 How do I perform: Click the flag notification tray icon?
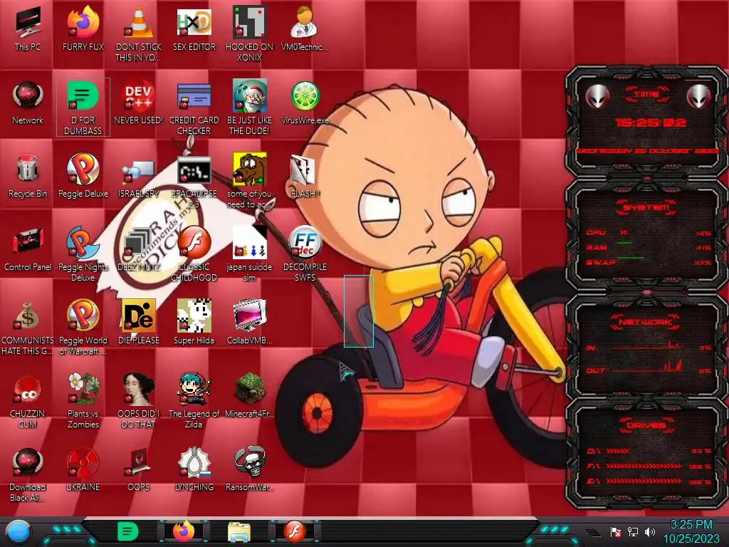(616, 531)
